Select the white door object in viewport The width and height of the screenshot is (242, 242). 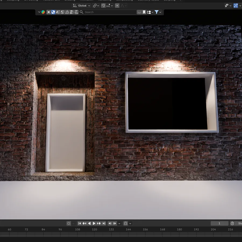tap(66, 133)
